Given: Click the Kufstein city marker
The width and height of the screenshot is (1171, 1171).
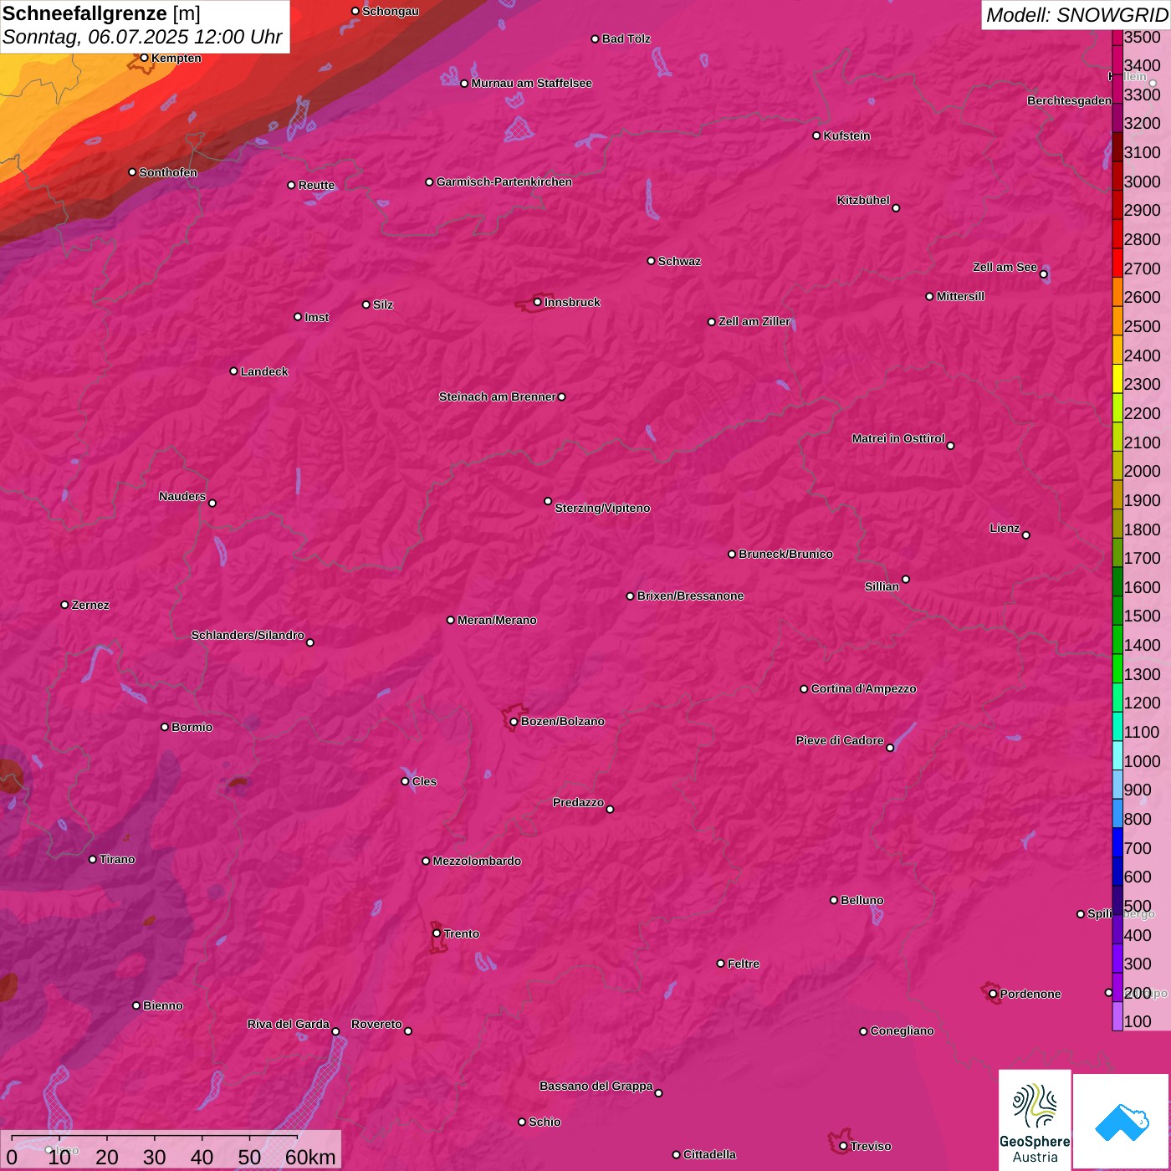Looking at the screenshot, I should tap(816, 136).
